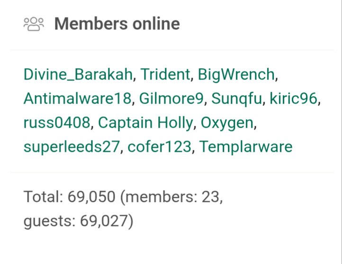342x264 pixels.
Task: Open russ0408's profile page
Action: [56, 123]
